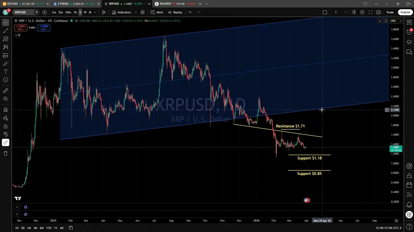Image resolution: width=414 pixels, height=232 pixels.
Task: Enter fullscreen mode
Action: coord(370,12)
